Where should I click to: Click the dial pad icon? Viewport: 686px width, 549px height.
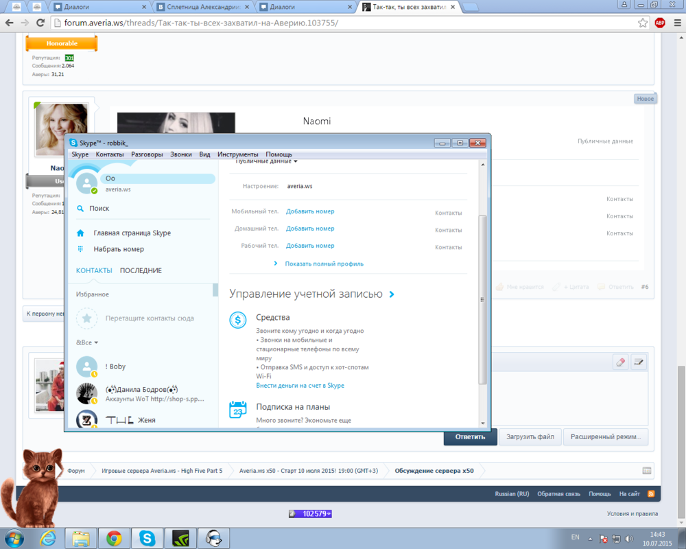(80, 249)
